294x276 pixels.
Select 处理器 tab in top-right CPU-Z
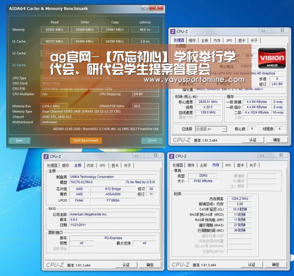pyautogui.click(x=179, y=40)
